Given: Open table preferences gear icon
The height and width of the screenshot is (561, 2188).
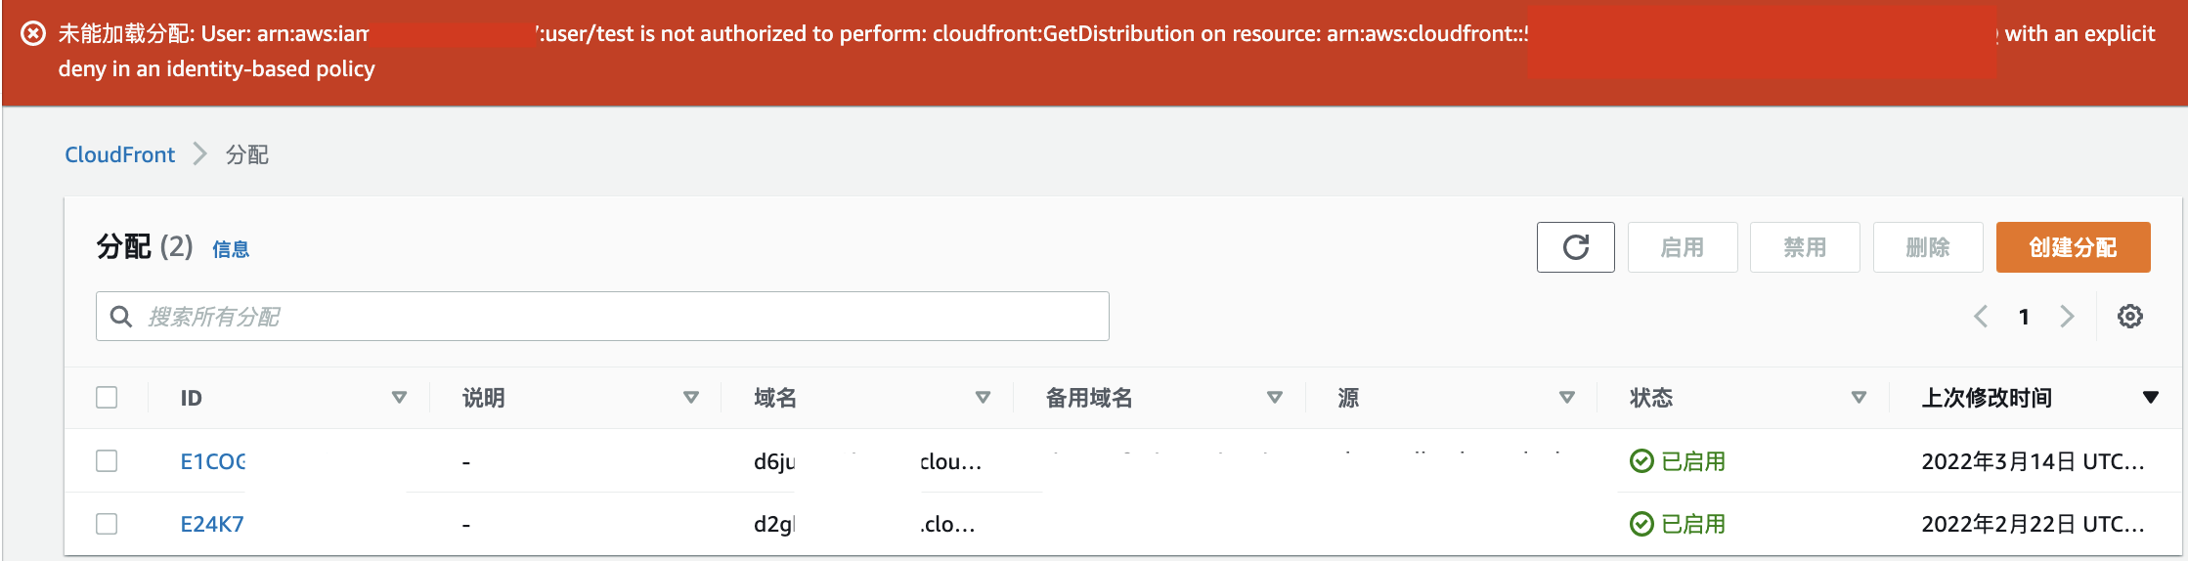Looking at the screenshot, I should coord(2129,317).
